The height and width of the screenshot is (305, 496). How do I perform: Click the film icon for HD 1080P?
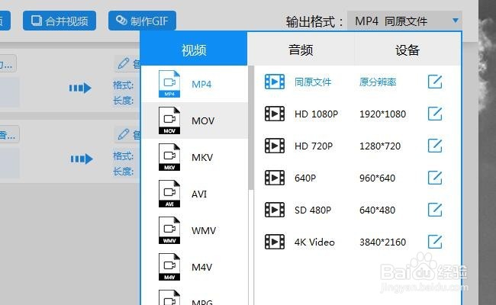[275, 114]
